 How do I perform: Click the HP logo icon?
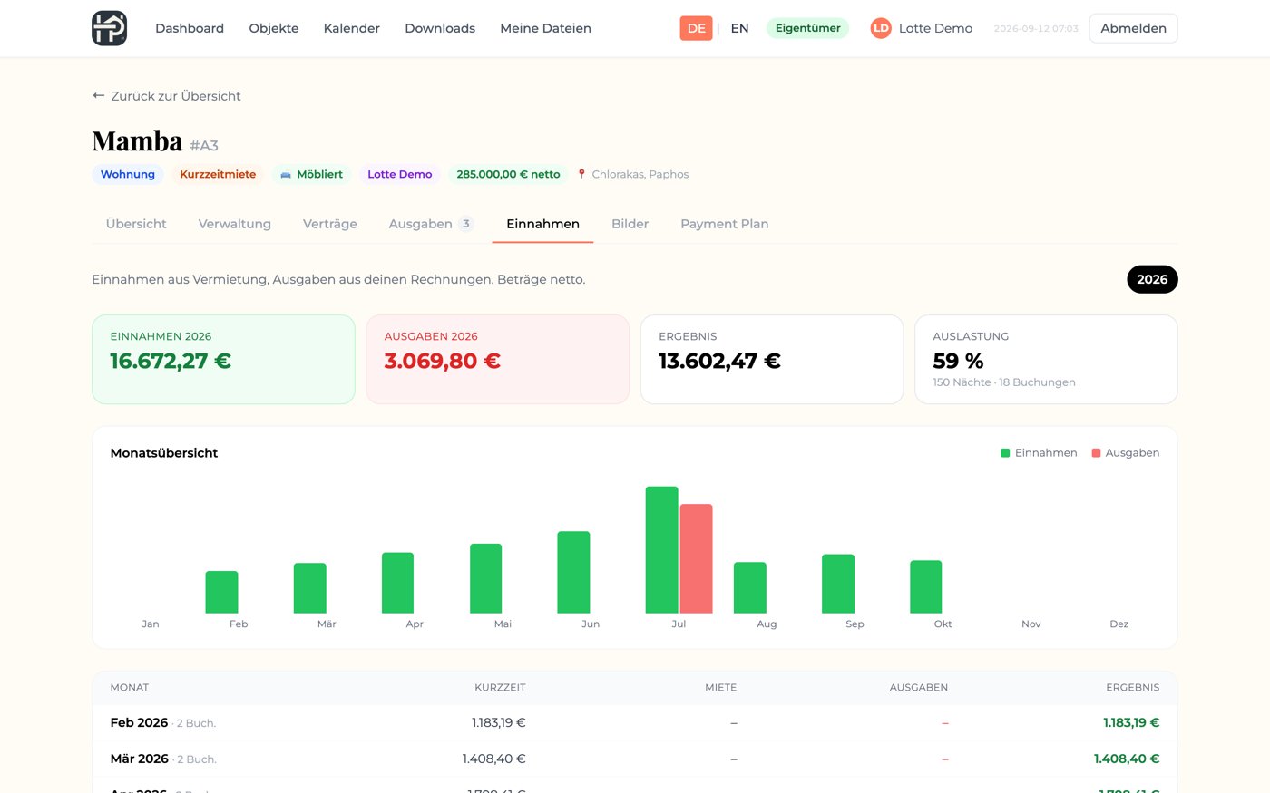point(109,28)
